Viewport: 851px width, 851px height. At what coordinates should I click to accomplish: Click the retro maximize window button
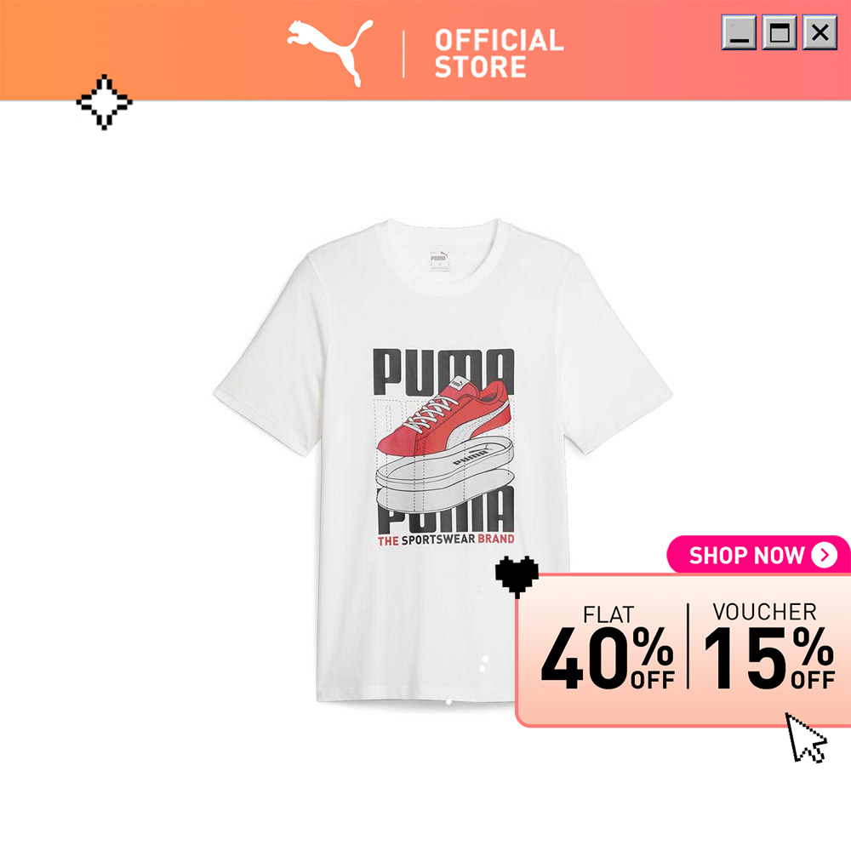pyautogui.click(x=780, y=32)
